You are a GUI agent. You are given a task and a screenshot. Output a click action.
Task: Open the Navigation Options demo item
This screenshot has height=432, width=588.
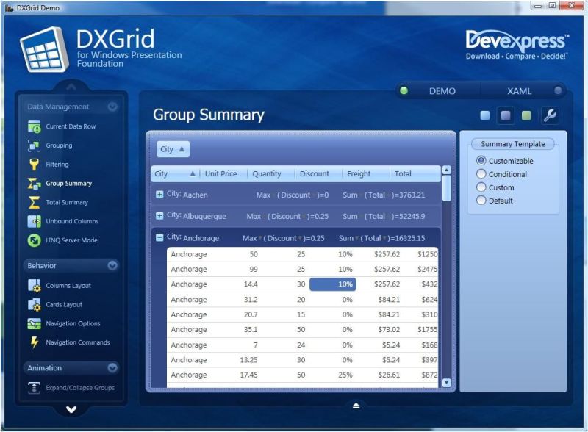pos(73,323)
